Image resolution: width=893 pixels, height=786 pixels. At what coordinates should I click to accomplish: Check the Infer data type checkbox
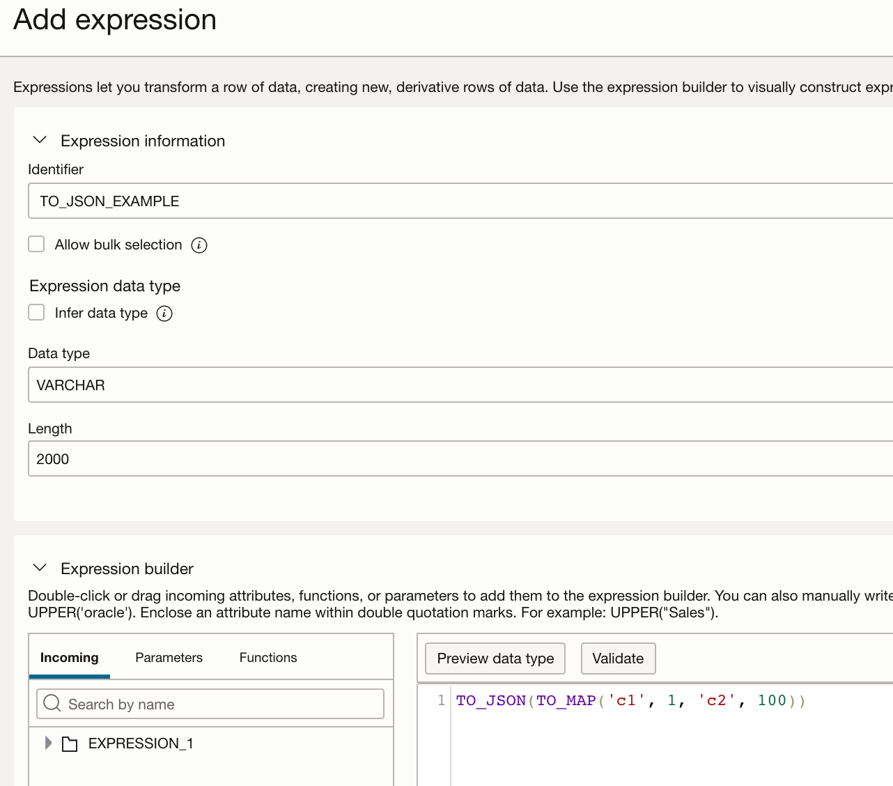click(36, 312)
